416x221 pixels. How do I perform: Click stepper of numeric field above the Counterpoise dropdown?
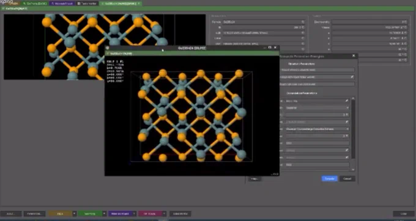click(x=347, y=115)
